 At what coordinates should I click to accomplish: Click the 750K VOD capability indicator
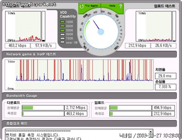pyautogui.click(x=63, y=38)
